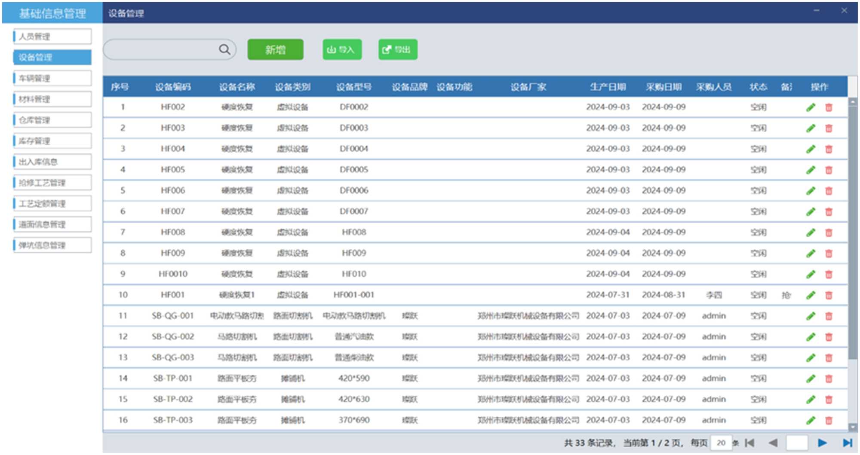Delete the HF003 device row

829,128
